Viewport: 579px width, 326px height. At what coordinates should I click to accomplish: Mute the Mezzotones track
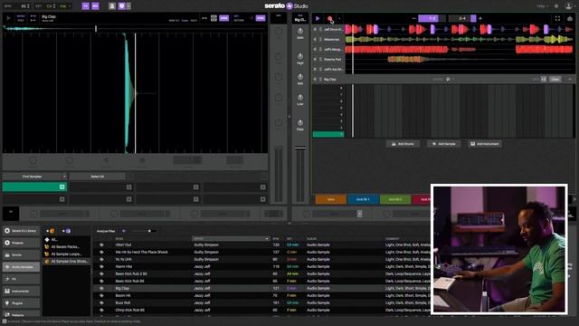[x=315, y=39]
